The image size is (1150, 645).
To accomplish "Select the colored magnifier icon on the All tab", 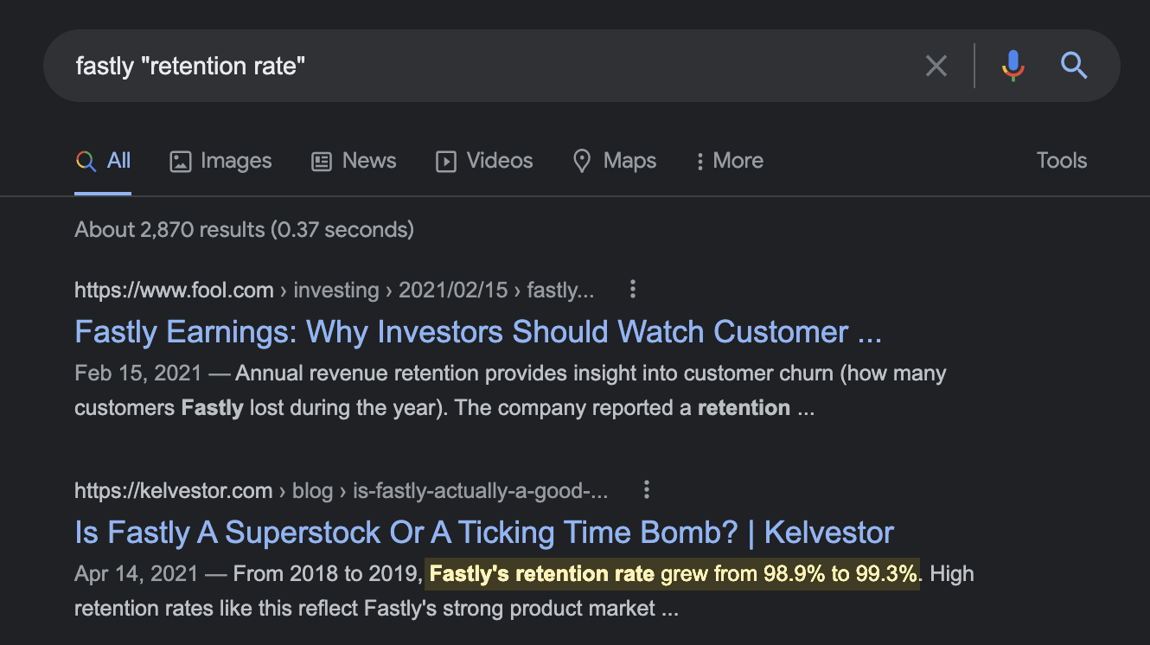I will tap(85, 160).
